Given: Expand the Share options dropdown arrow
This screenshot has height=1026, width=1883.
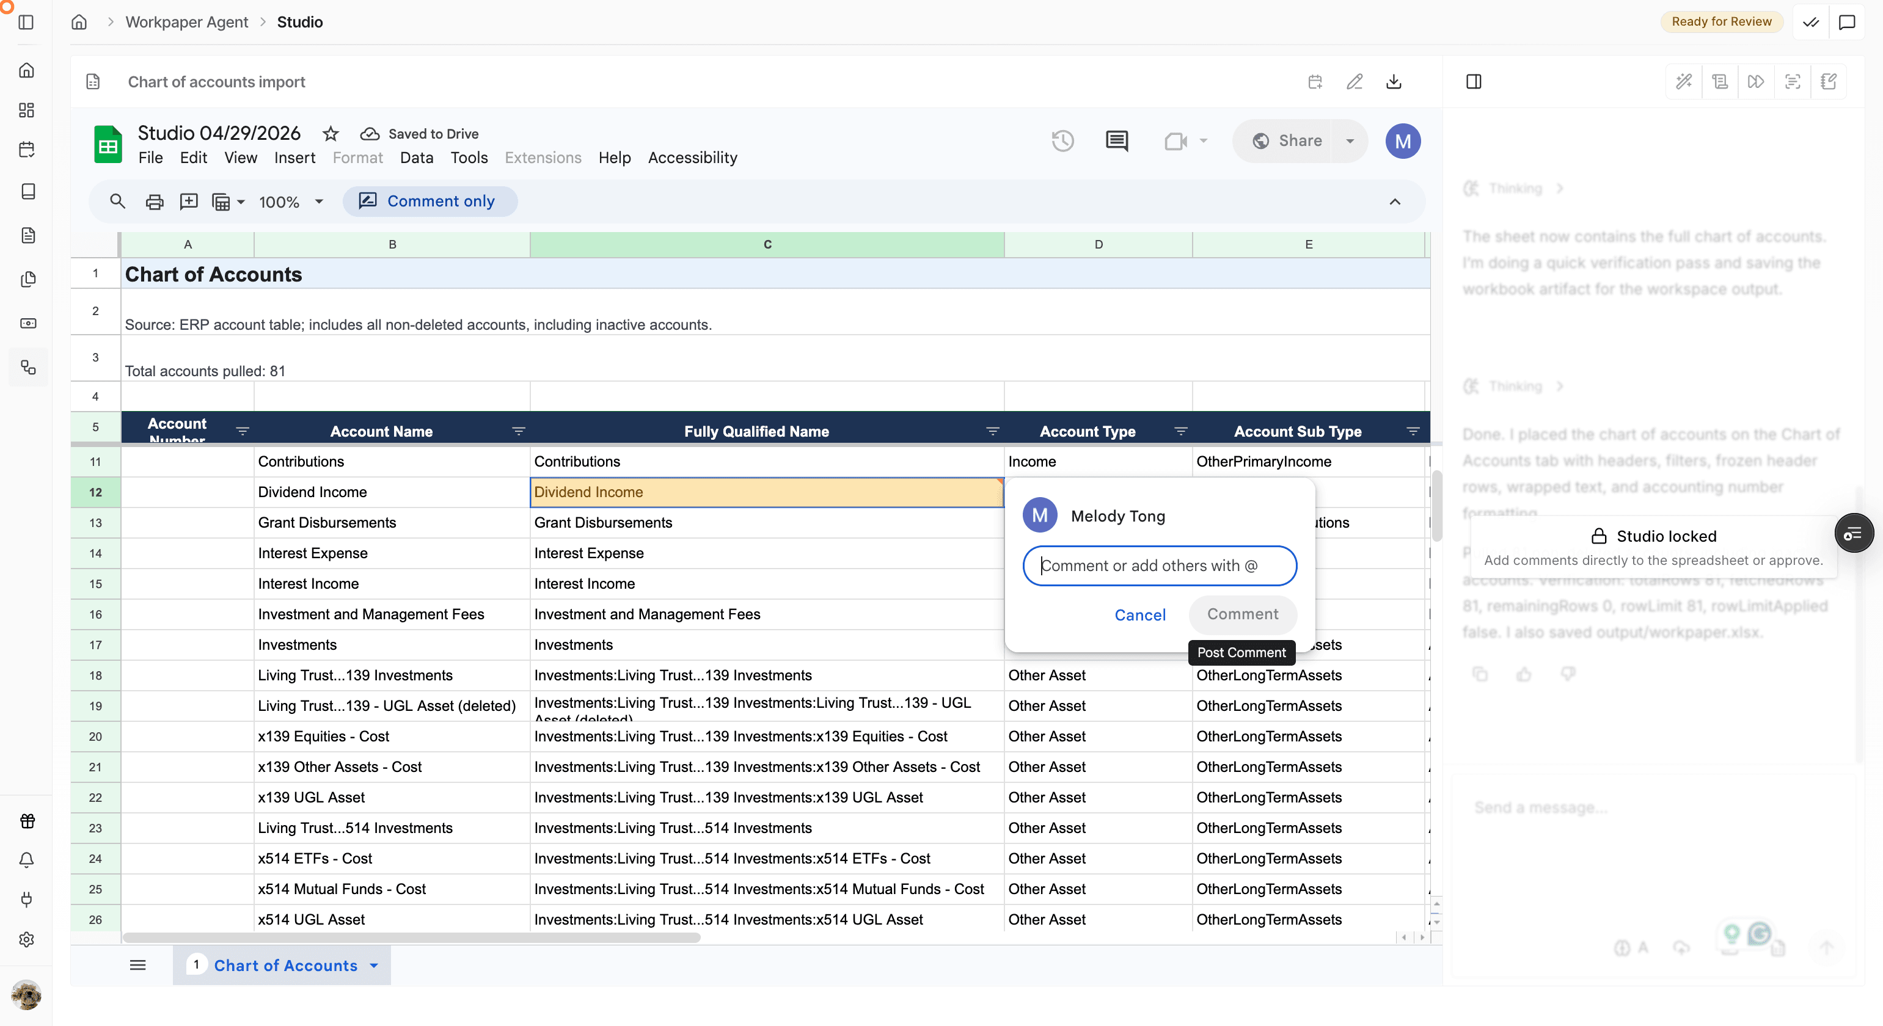Looking at the screenshot, I should click(x=1350, y=141).
